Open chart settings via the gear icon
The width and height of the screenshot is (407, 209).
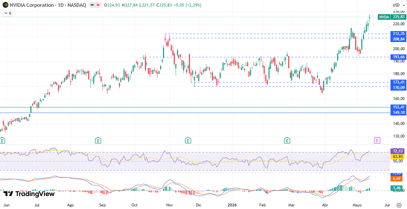pos(399,205)
